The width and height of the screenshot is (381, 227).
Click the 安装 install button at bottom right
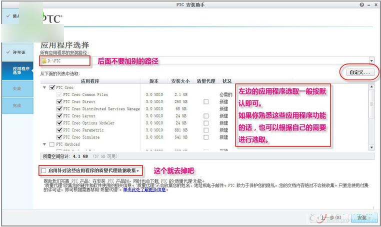click(361, 218)
